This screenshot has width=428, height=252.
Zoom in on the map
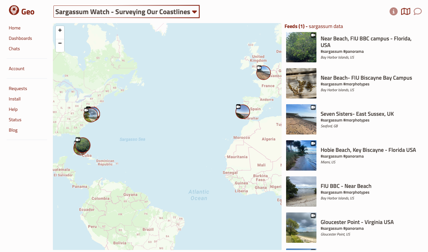tap(60, 30)
